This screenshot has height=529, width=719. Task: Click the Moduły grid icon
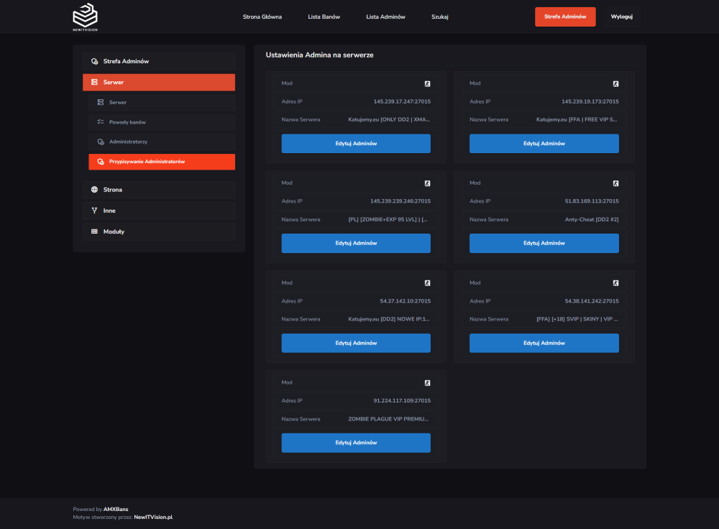coord(94,232)
